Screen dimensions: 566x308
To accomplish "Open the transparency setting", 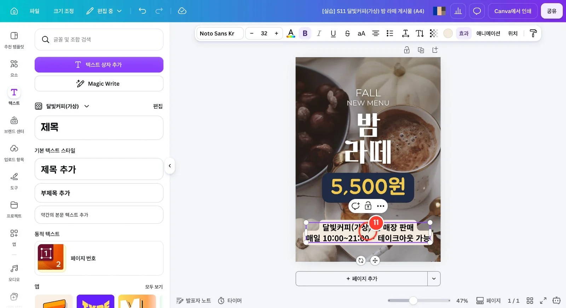I will [434, 34].
